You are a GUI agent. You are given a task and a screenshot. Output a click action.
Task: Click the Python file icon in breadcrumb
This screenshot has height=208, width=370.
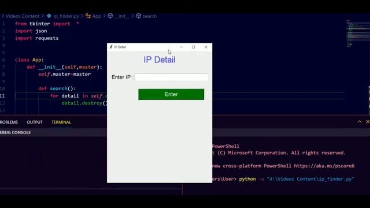tap(49, 16)
